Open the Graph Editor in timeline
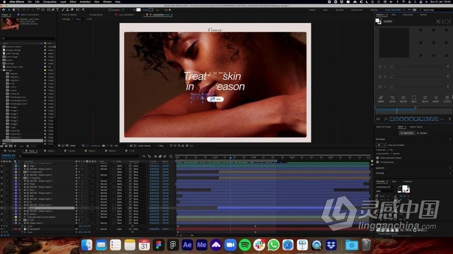 pyautogui.click(x=171, y=156)
